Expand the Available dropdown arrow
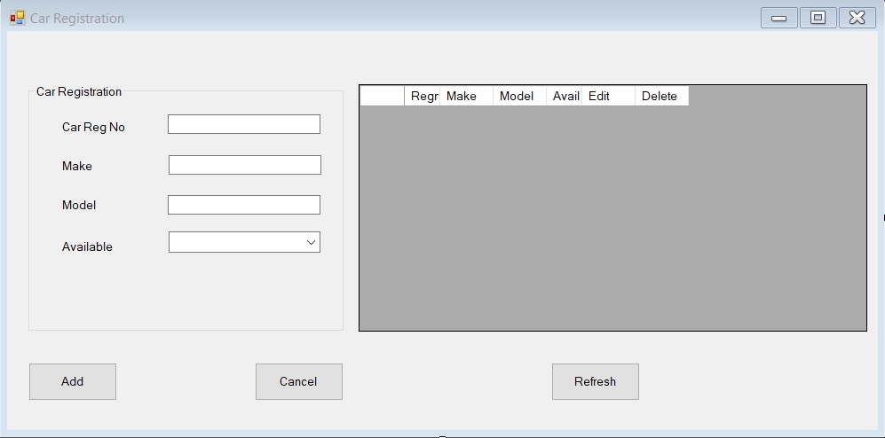Screen dimensions: 885x438 (x=311, y=243)
